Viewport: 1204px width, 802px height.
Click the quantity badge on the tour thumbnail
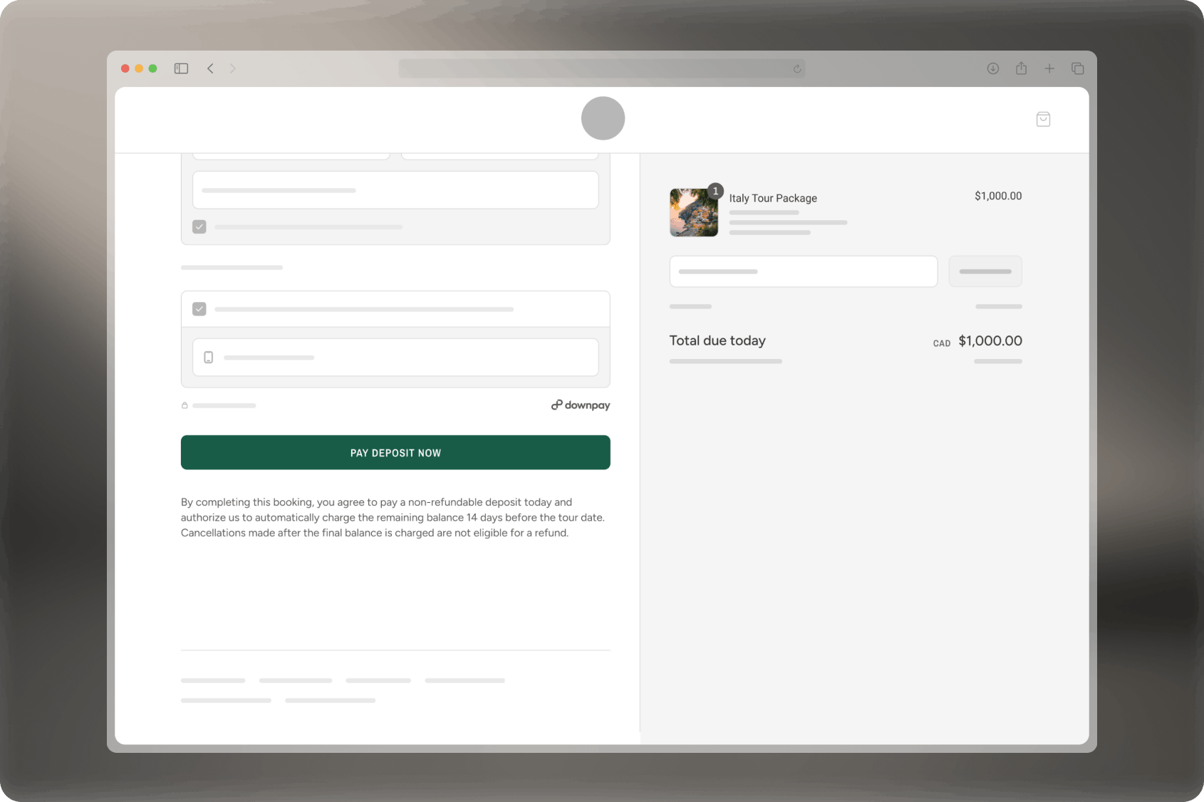click(716, 191)
